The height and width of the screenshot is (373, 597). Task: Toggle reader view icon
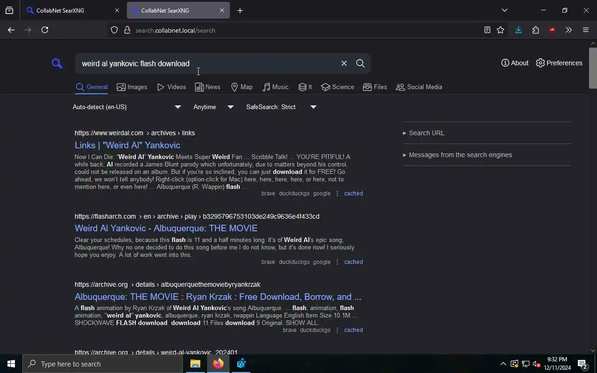pyautogui.click(x=487, y=30)
